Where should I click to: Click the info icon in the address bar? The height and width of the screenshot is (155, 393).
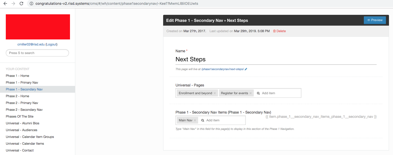tap(31, 4)
